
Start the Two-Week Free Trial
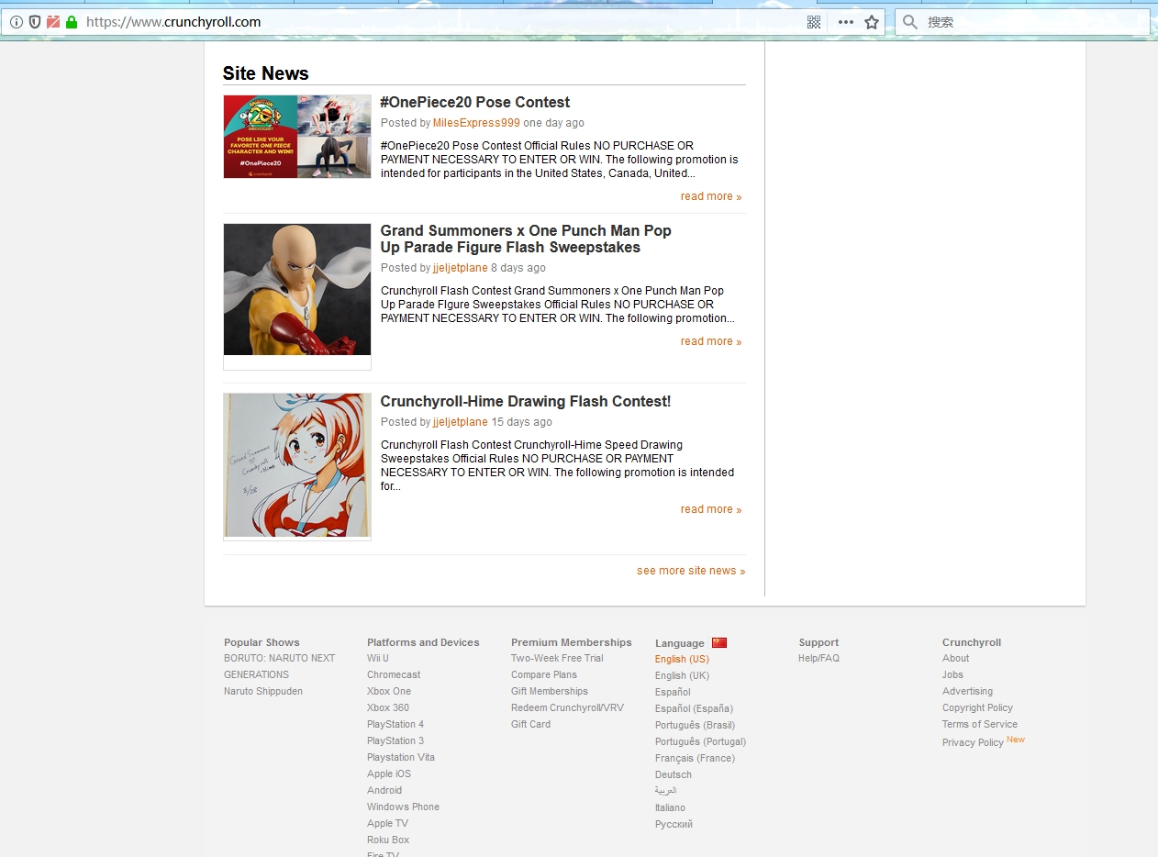pos(558,658)
